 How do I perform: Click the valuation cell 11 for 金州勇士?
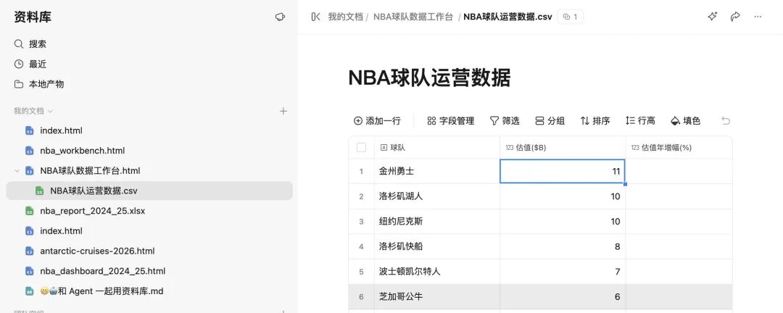click(x=563, y=171)
